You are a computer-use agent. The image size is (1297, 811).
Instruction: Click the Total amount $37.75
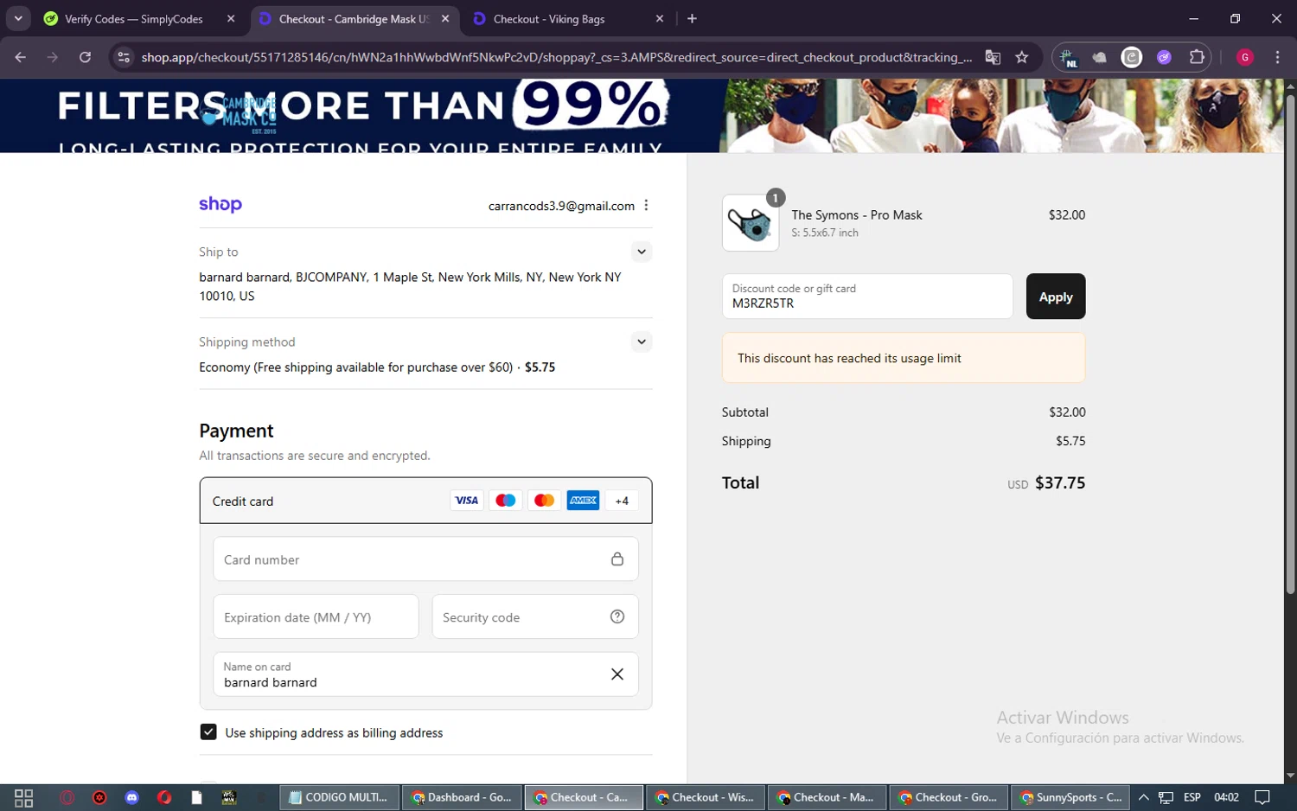coord(1060,482)
